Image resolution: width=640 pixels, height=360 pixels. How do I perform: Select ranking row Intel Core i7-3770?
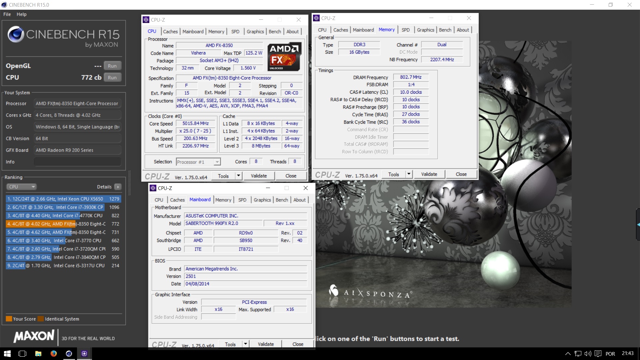pos(63,240)
